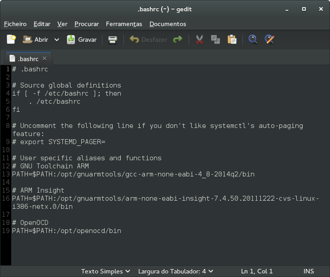Image resolution: width=330 pixels, height=277 pixels.
Task: Copy selection with the copy icon
Action: (216, 40)
